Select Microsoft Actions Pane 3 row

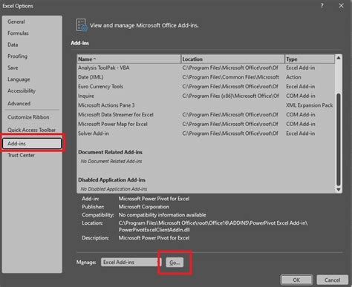point(206,105)
